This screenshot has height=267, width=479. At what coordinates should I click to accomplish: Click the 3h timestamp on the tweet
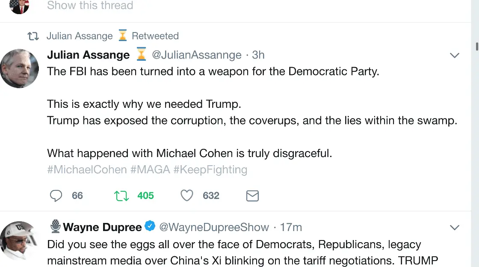coord(258,55)
